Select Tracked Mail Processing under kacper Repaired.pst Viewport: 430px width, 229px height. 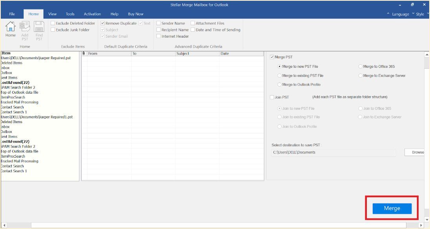point(20,102)
